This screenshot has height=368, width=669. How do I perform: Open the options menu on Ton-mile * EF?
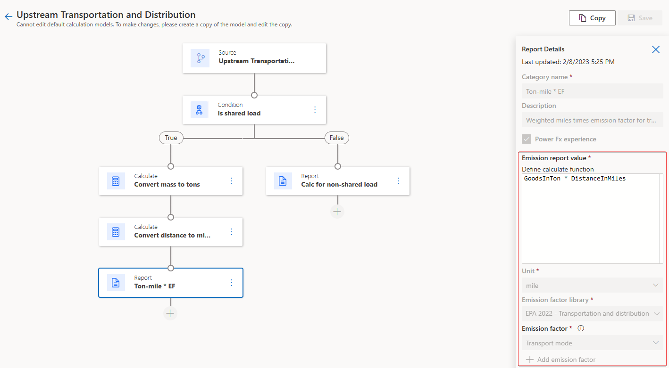[231, 283]
